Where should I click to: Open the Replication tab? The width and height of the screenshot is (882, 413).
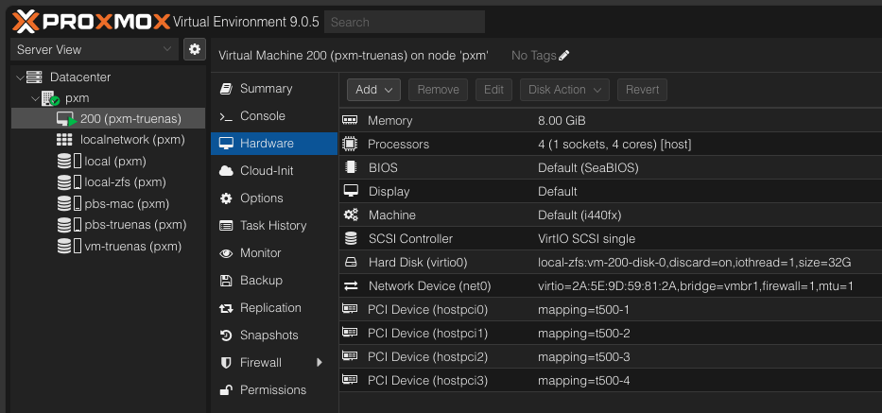(x=274, y=308)
